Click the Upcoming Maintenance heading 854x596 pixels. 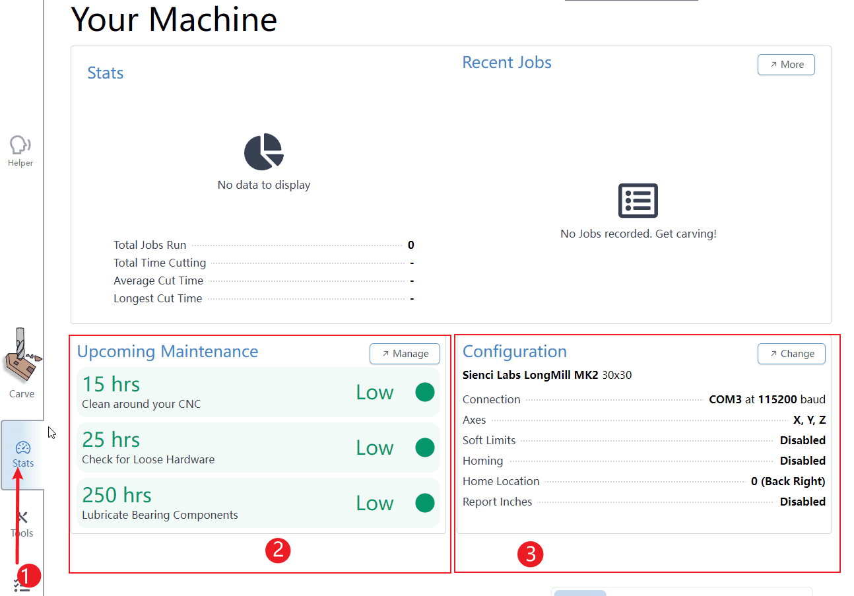tap(168, 351)
